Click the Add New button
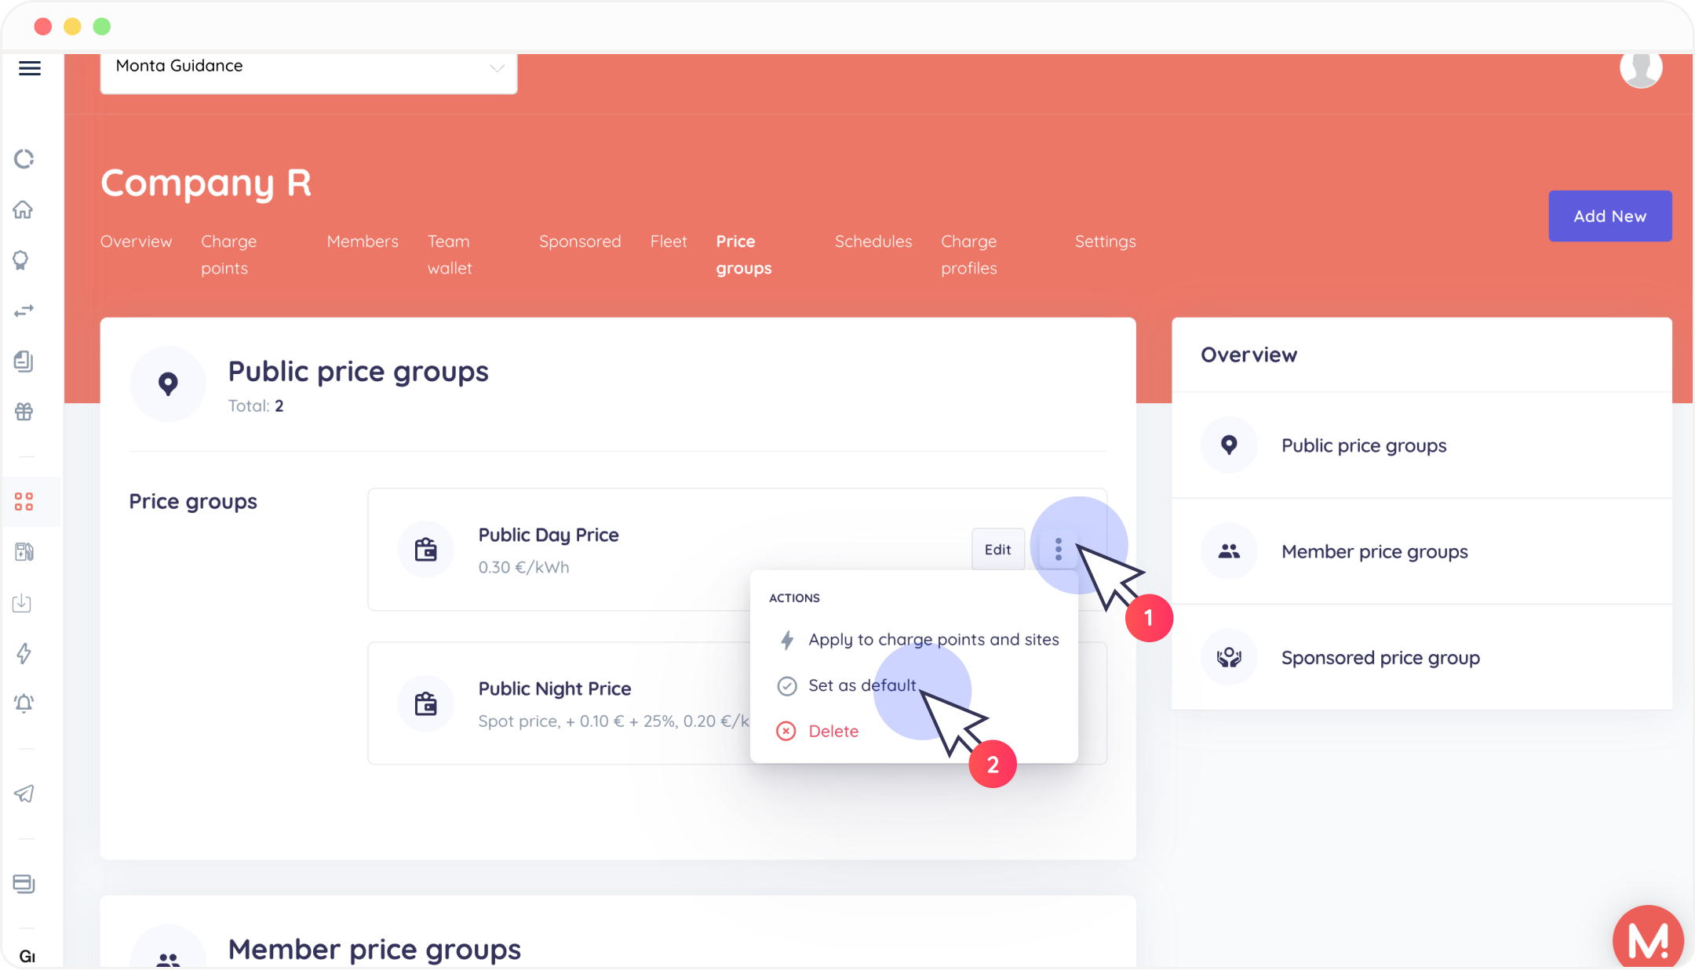Viewport: 1695px width, 970px height. pos(1609,216)
